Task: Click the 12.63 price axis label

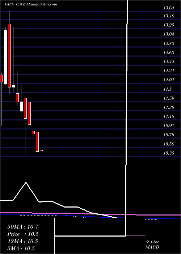Action: (x=169, y=52)
